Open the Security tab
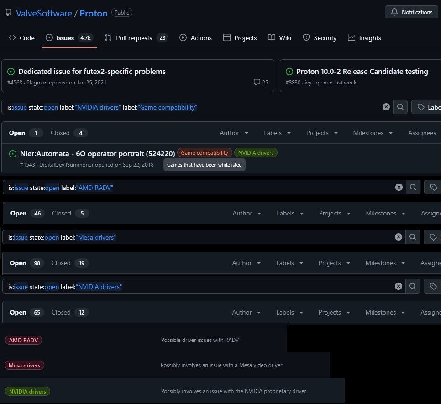The height and width of the screenshot is (404, 441). (320, 38)
